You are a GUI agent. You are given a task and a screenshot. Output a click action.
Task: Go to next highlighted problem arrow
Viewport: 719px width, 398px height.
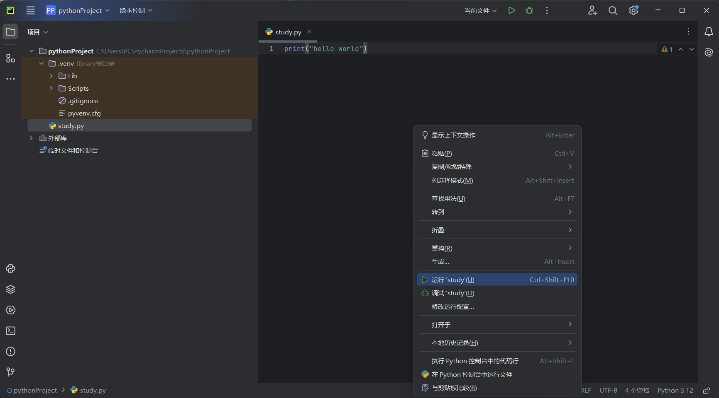(692, 49)
